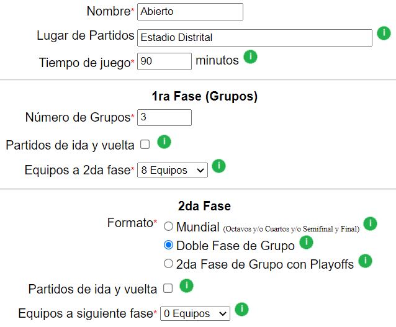Image resolution: width=396 pixels, height=327 pixels.
Task: Enable ida y vuelta checkbox in 1ra Fase
Action: 145,145
